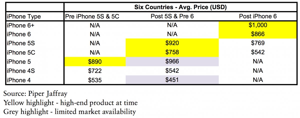
Task: Click the 'Six Countries - Avg. Price (USD)' header
Action: click(180, 7)
